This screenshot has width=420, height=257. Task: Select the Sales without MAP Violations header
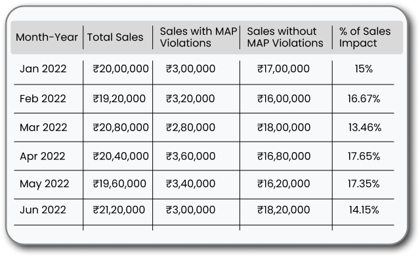285,37
